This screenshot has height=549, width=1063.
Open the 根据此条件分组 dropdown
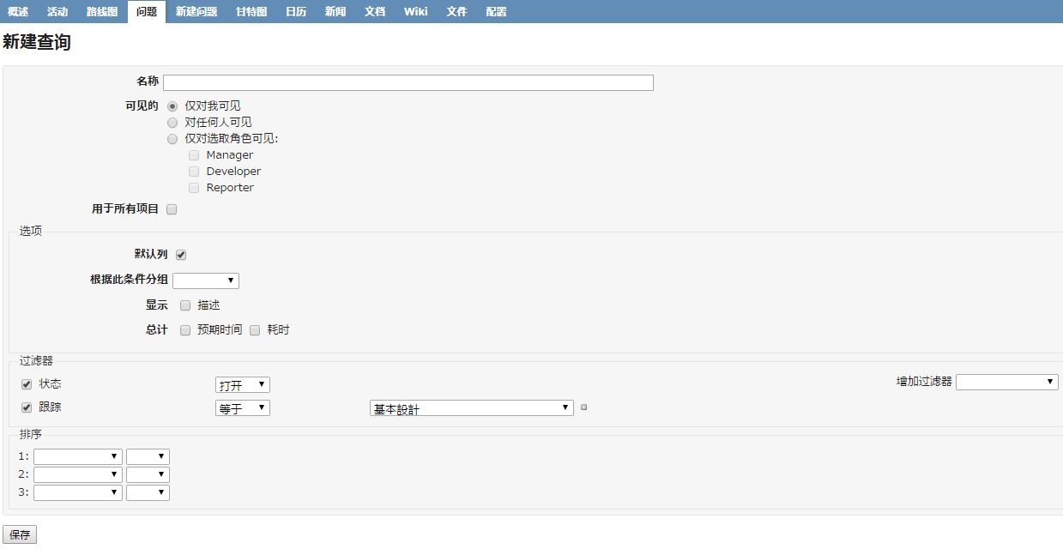[x=206, y=281]
